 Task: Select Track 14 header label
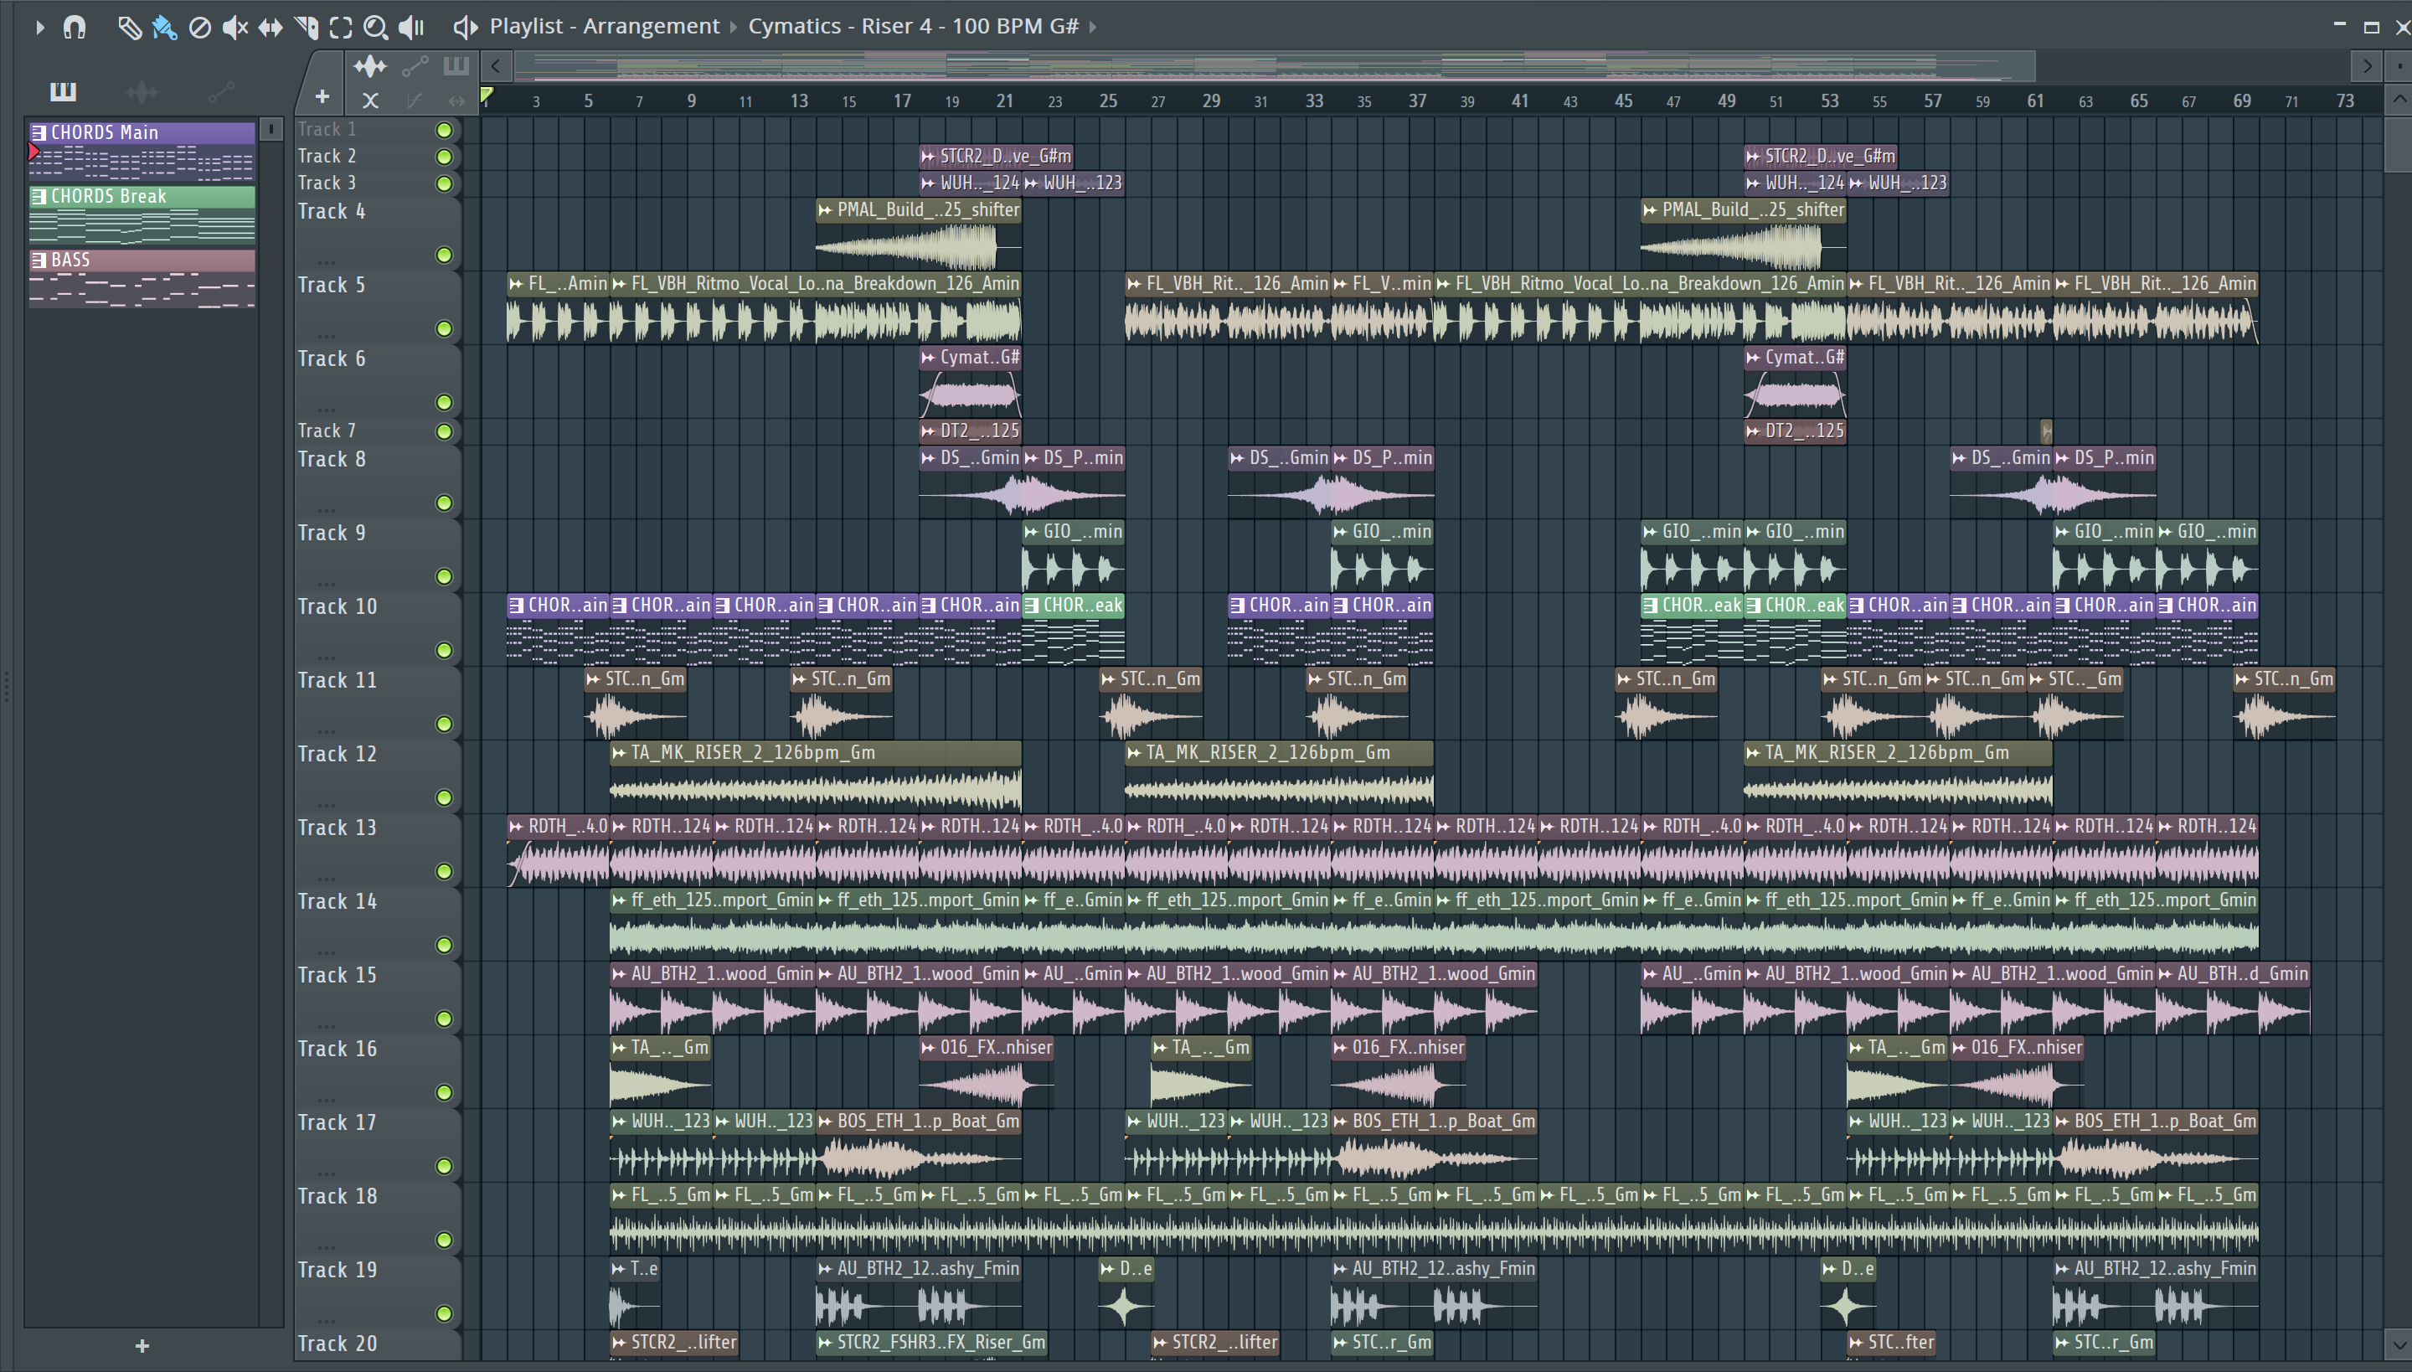coord(338,902)
